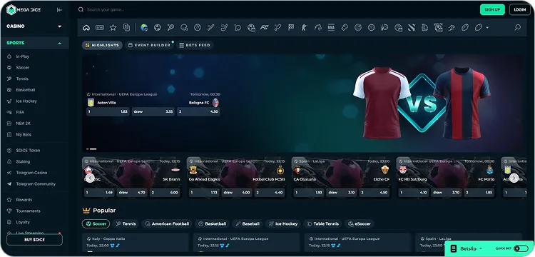Select the FC game icon in toolbar
535x257 pixels.
coord(265,28)
